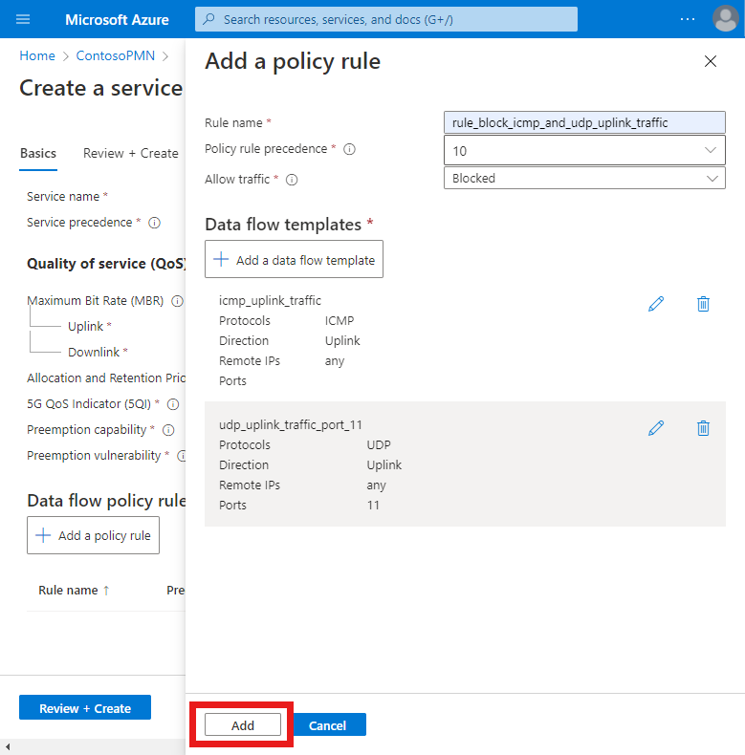Screen dimensions: 745x755
Task: Switch to the Review + Create tab
Action: click(x=131, y=153)
